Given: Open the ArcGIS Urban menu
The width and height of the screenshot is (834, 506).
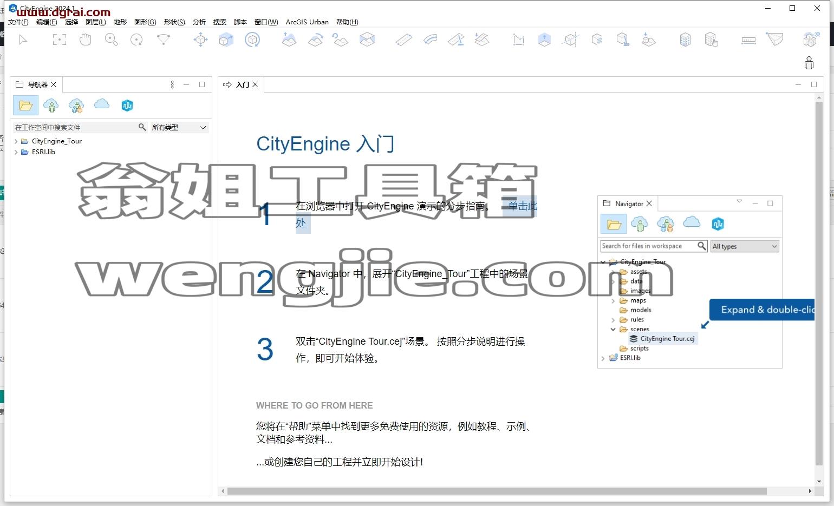Looking at the screenshot, I should (307, 22).
